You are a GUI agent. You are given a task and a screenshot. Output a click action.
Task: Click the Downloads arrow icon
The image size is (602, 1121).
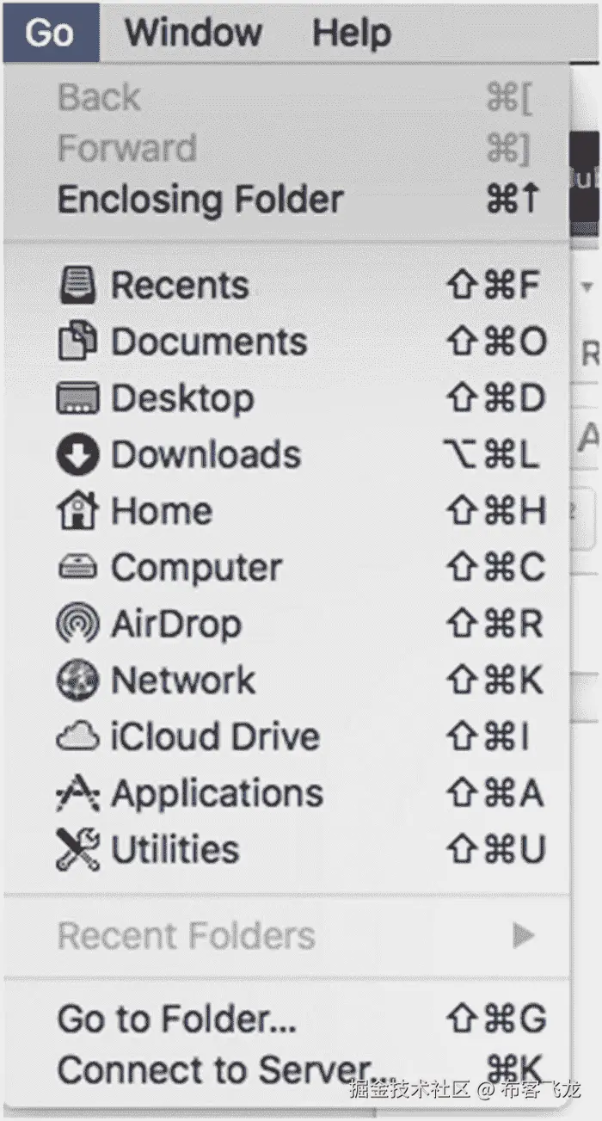78,455
